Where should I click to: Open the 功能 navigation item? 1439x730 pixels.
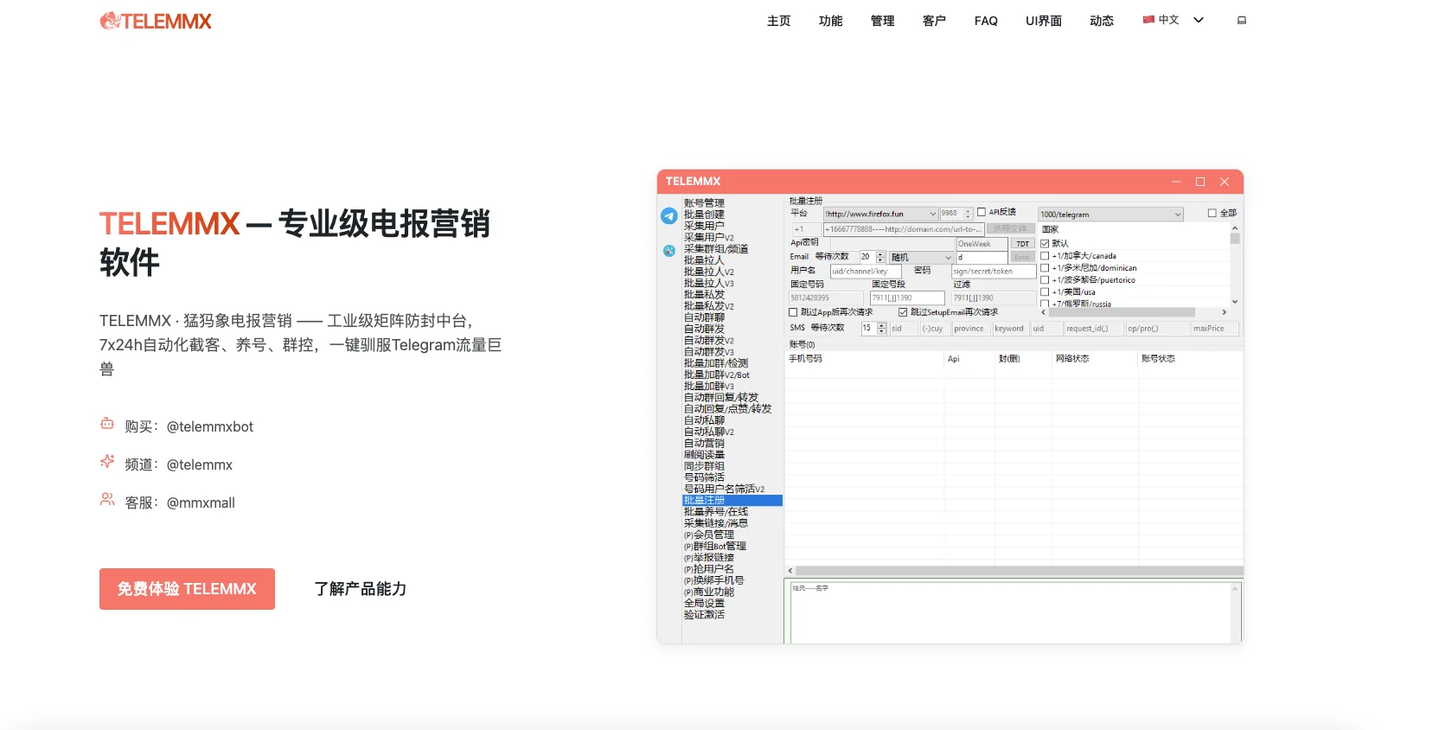pos(830,21)
